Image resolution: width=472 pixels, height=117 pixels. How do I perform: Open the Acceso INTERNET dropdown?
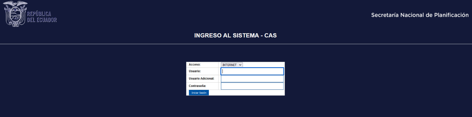pyautogui.click(x=232, y=65)
